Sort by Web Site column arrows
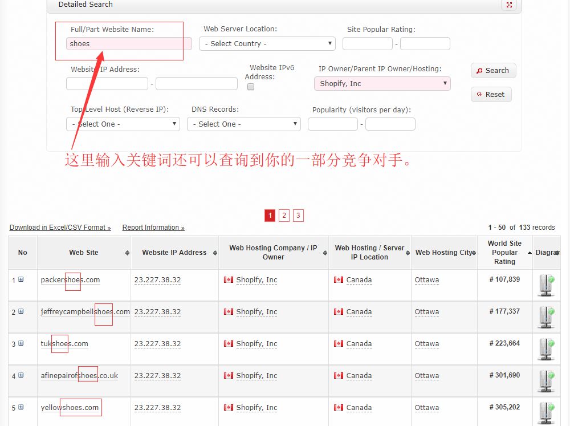 pos(127,253)
